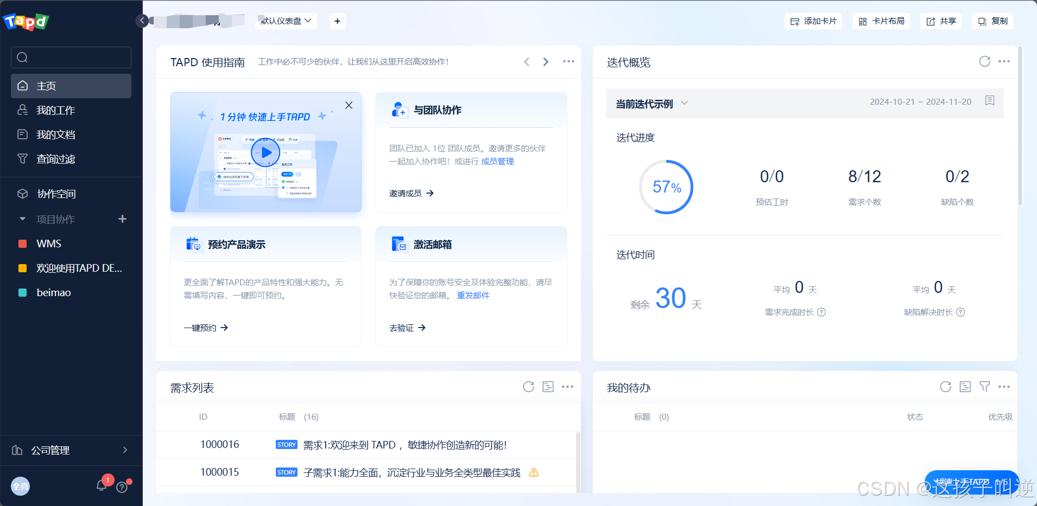
Task: Click requirement ID 1000015
Action: point(219,472)
